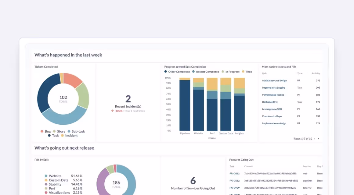Viewport: 354px width, 195px height.
Task: Go to next page of Most Active tickets
Action: pyautogui.click(x=318, y=139)
